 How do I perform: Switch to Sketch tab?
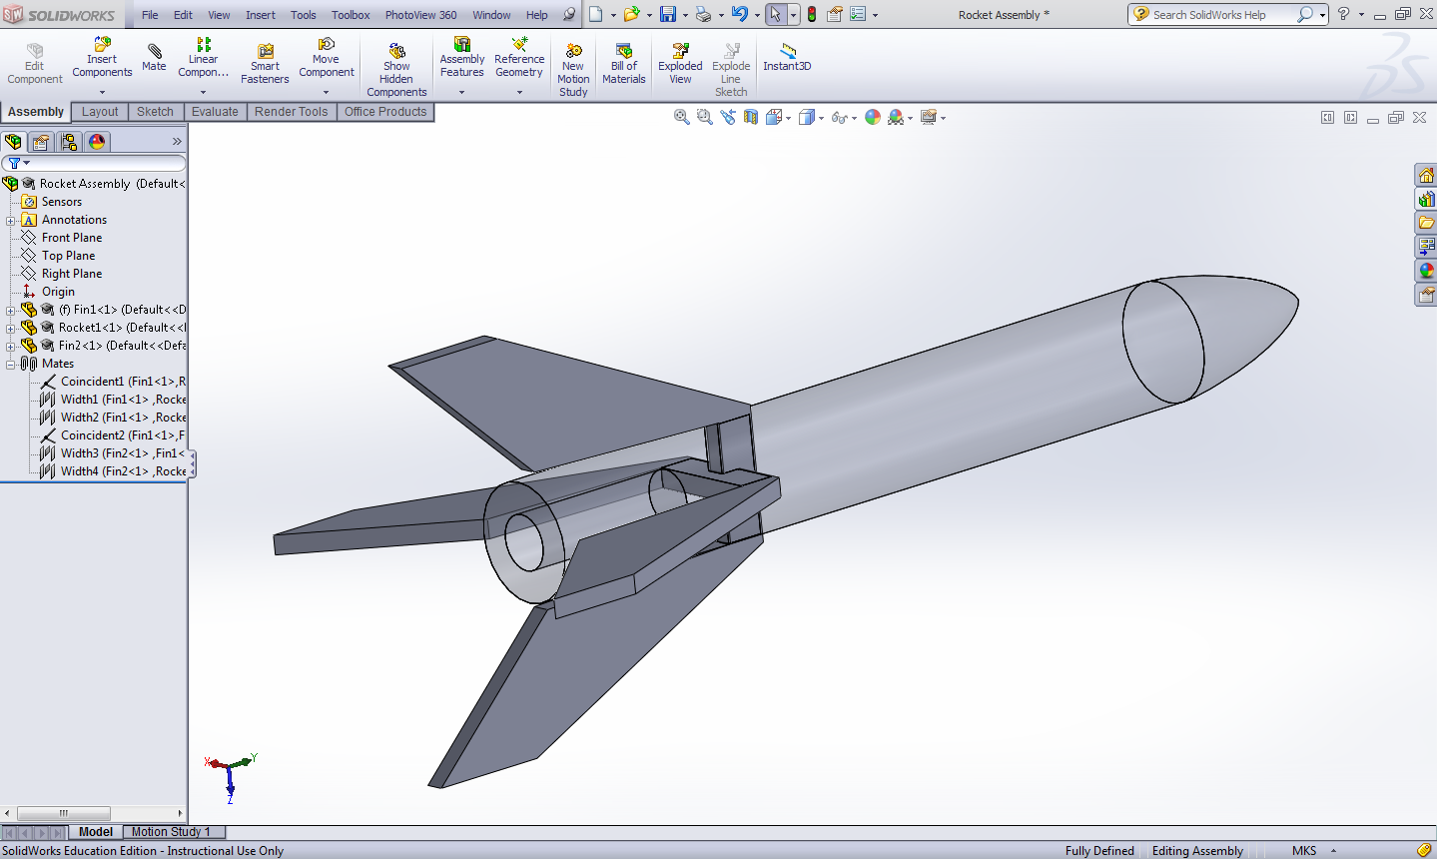[x=155, y=112]
